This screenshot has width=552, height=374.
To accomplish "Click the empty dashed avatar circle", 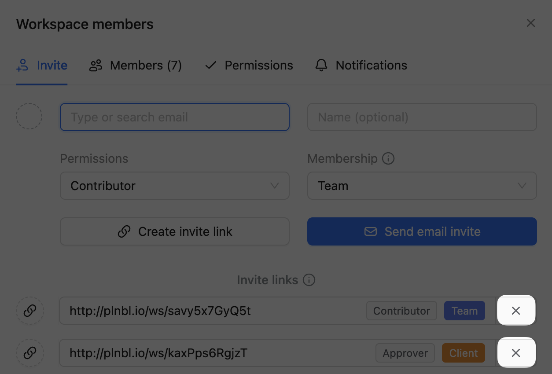I will click(x=29, y=117).
